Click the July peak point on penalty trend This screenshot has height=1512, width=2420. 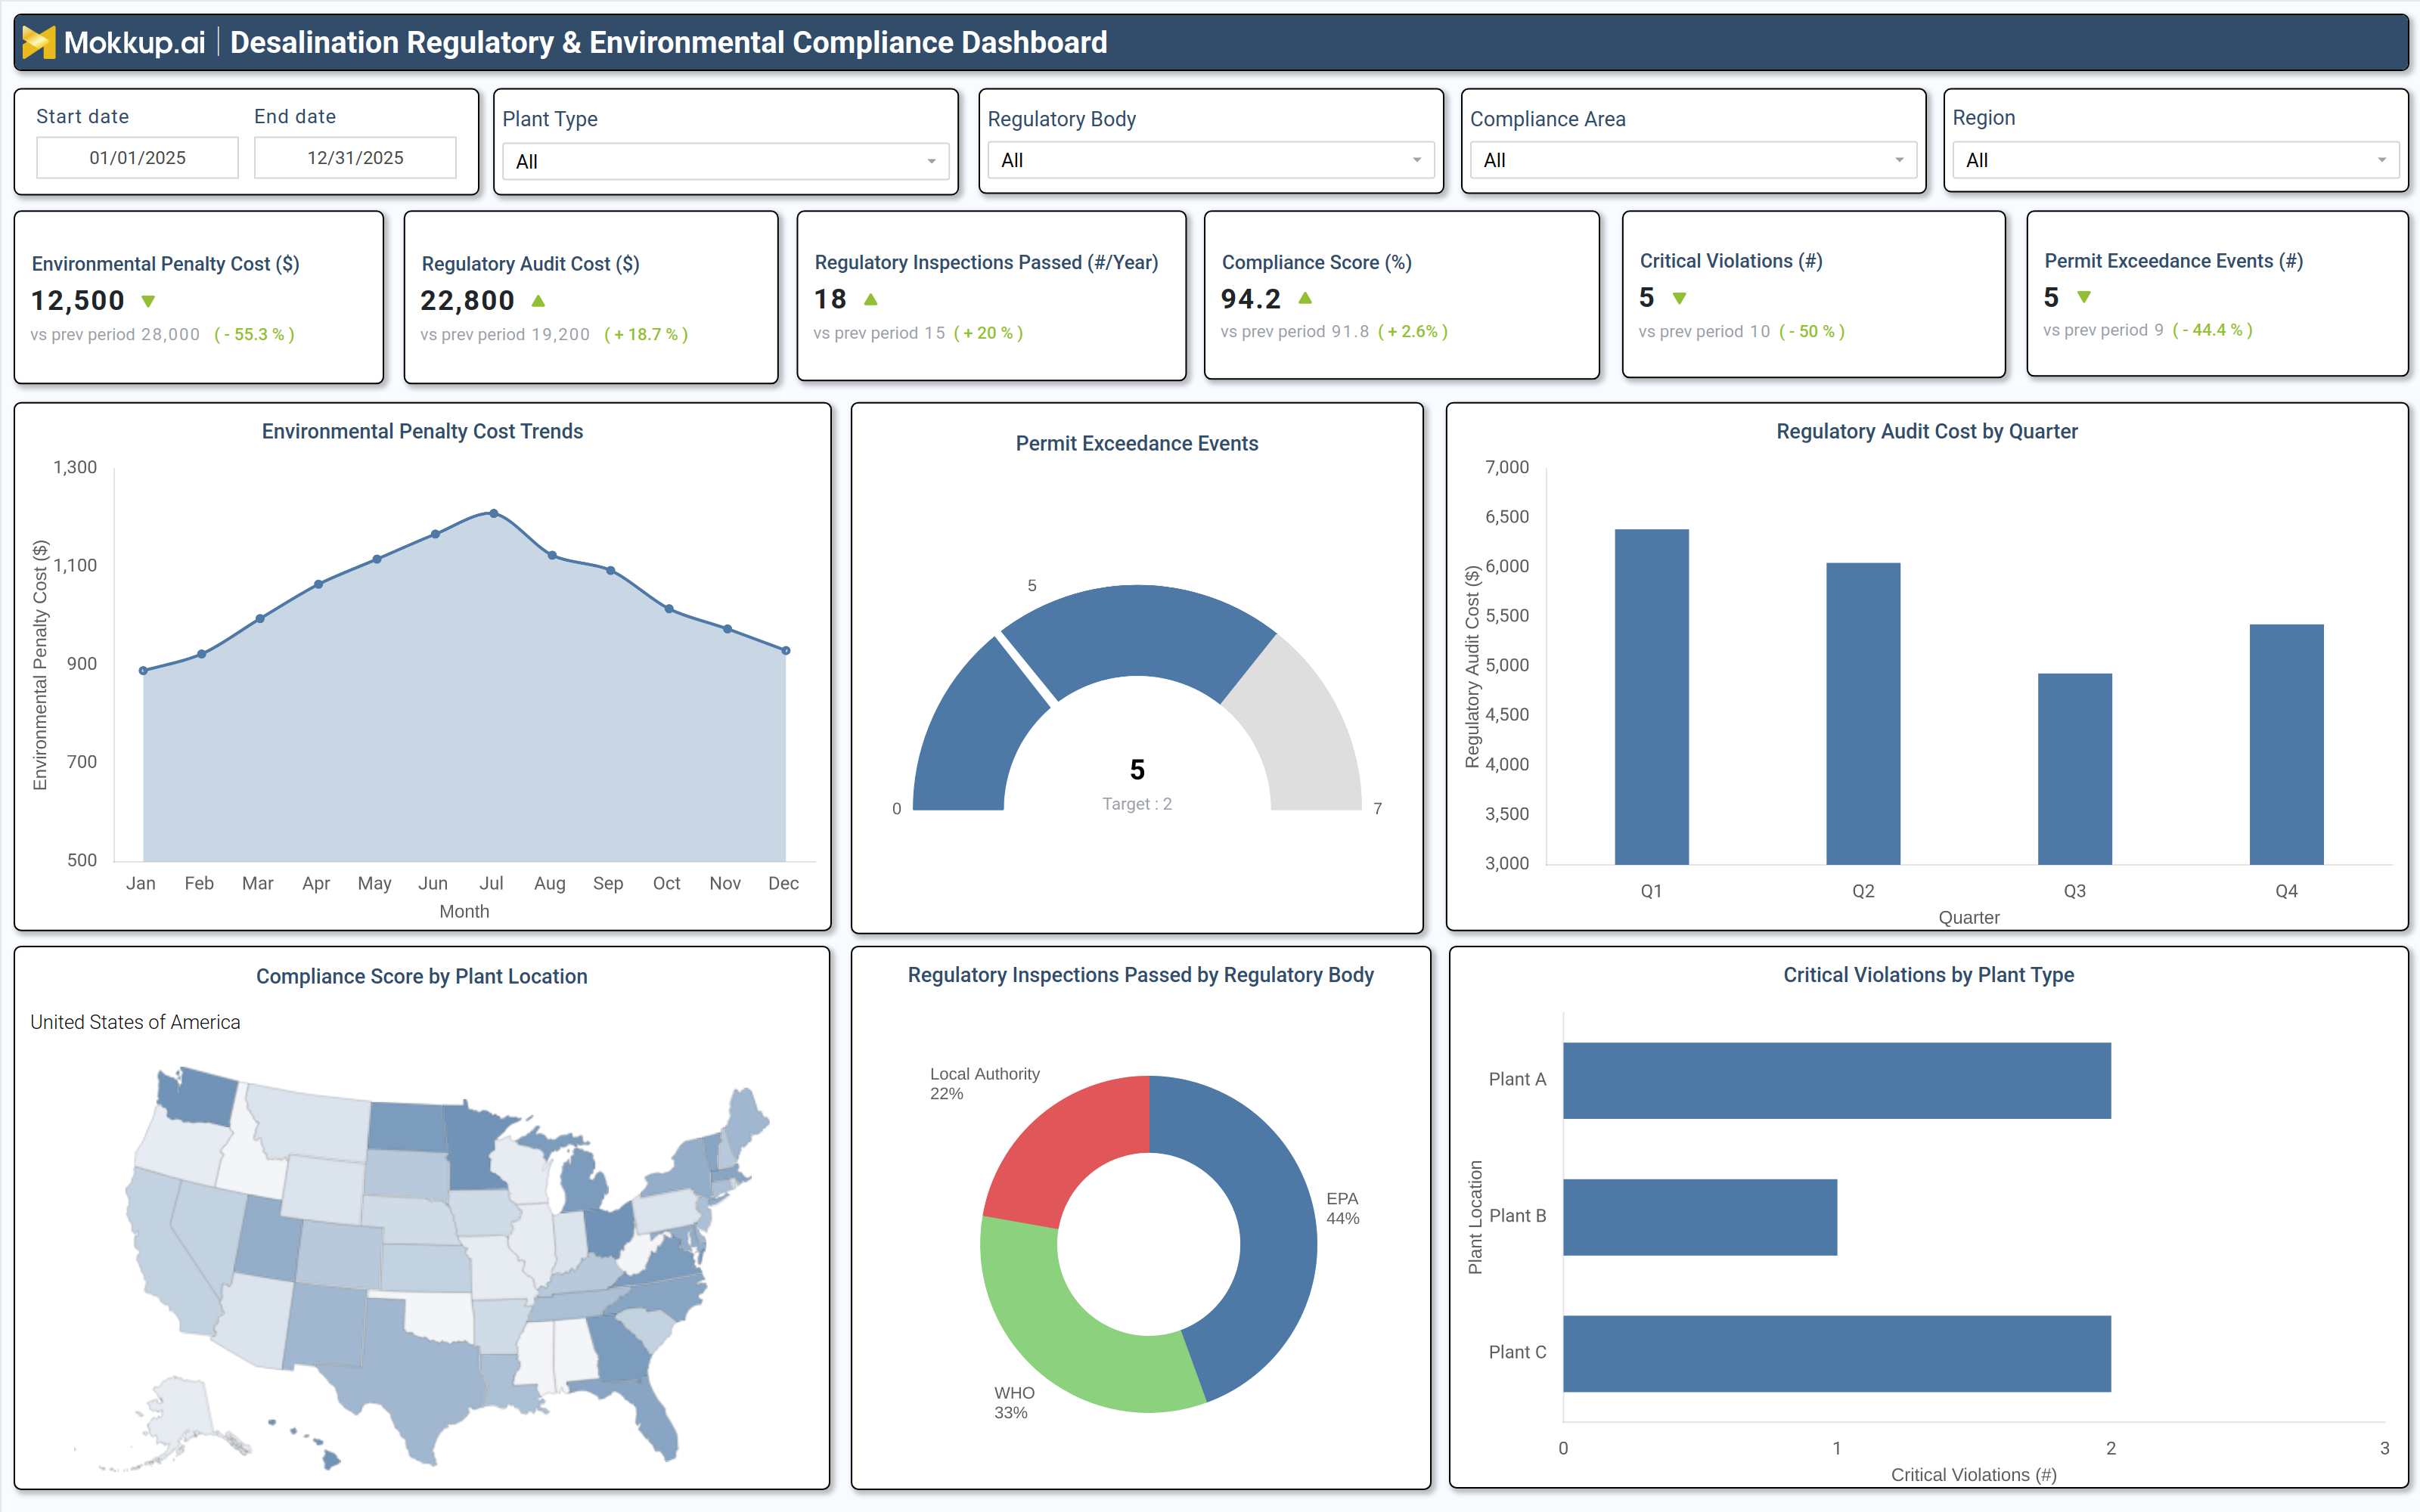coord(493,513)
